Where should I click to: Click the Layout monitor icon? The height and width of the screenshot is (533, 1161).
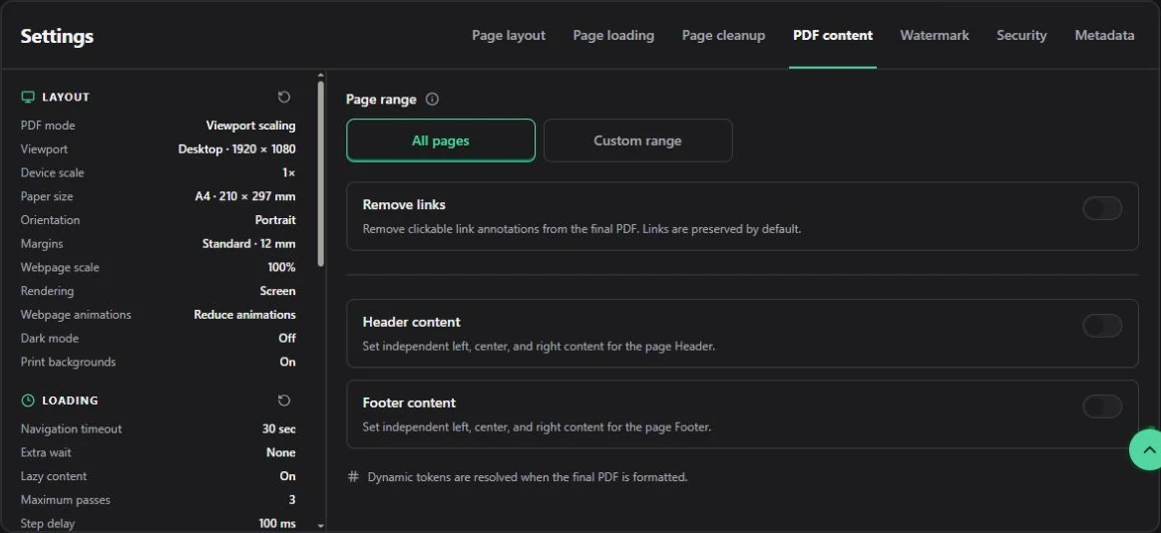(x=28, y=97)
